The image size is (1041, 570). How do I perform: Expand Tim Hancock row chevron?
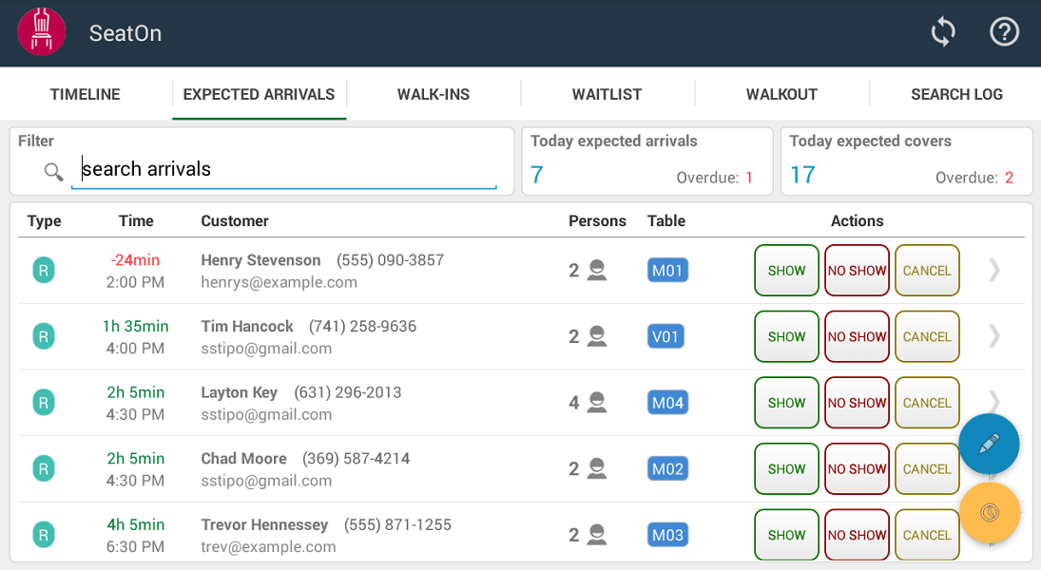click(994, 336)
